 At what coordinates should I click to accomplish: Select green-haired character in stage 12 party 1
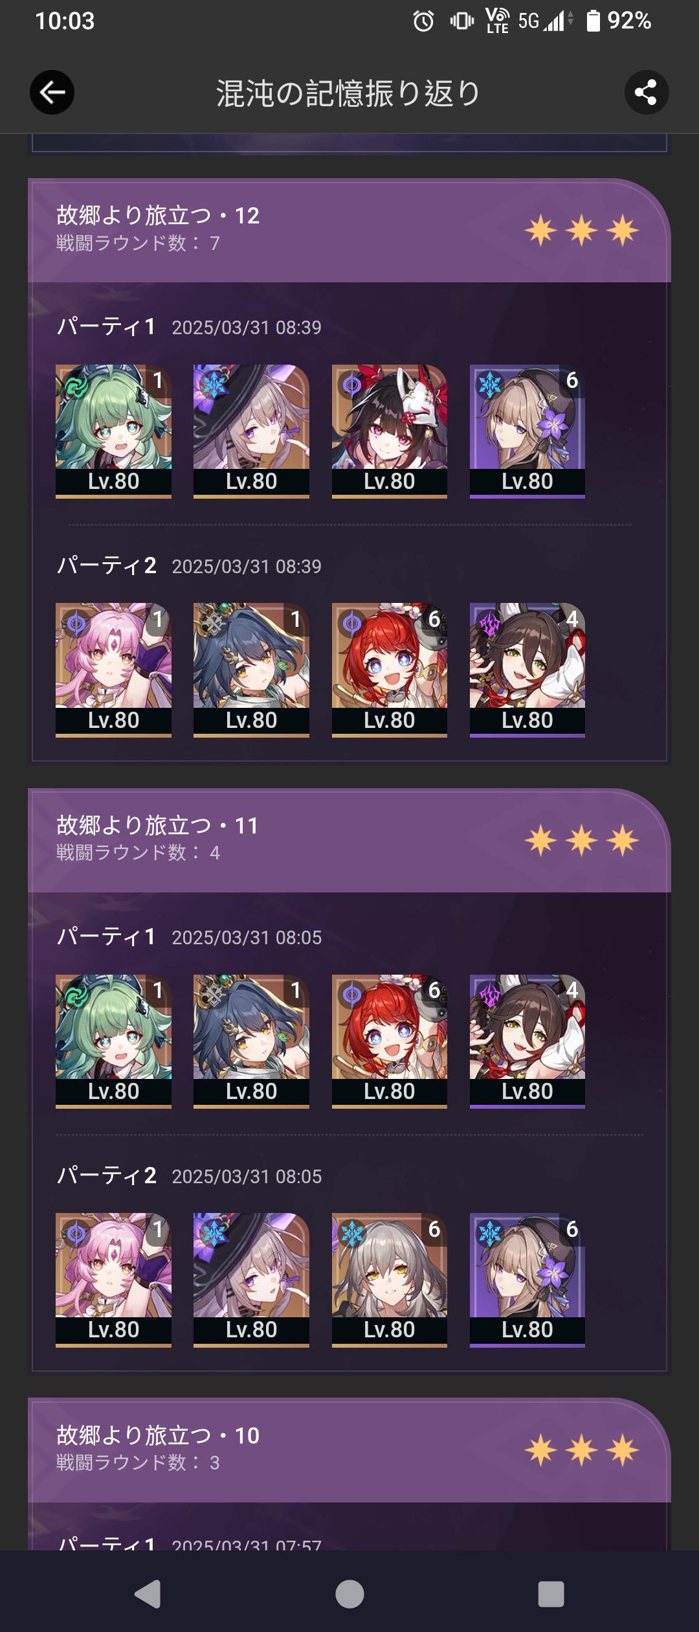click(x=113, y=431)
